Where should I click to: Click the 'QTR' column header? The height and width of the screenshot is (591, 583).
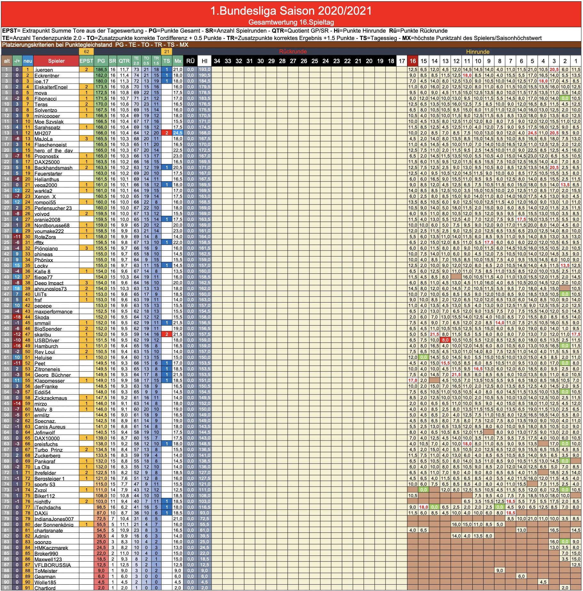click(124, 61)
